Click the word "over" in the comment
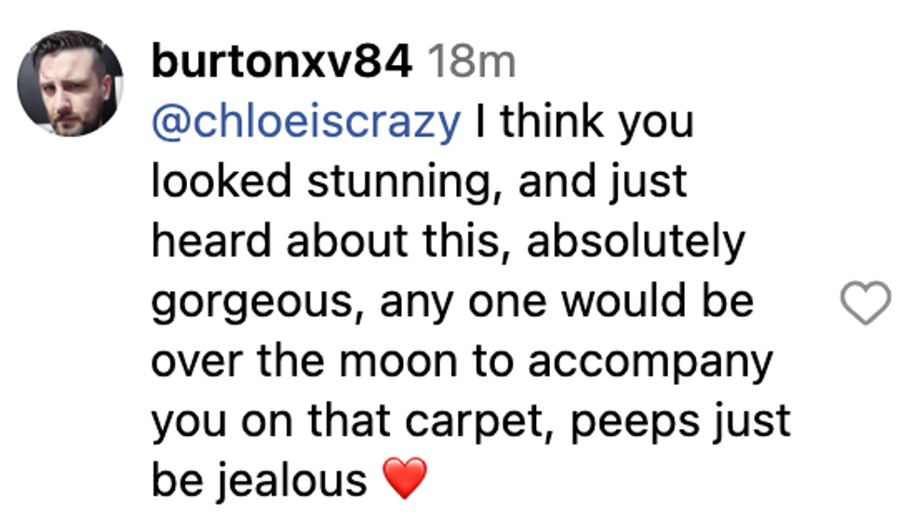Screen dimensions: 912x517 click(x=199, y=363)
